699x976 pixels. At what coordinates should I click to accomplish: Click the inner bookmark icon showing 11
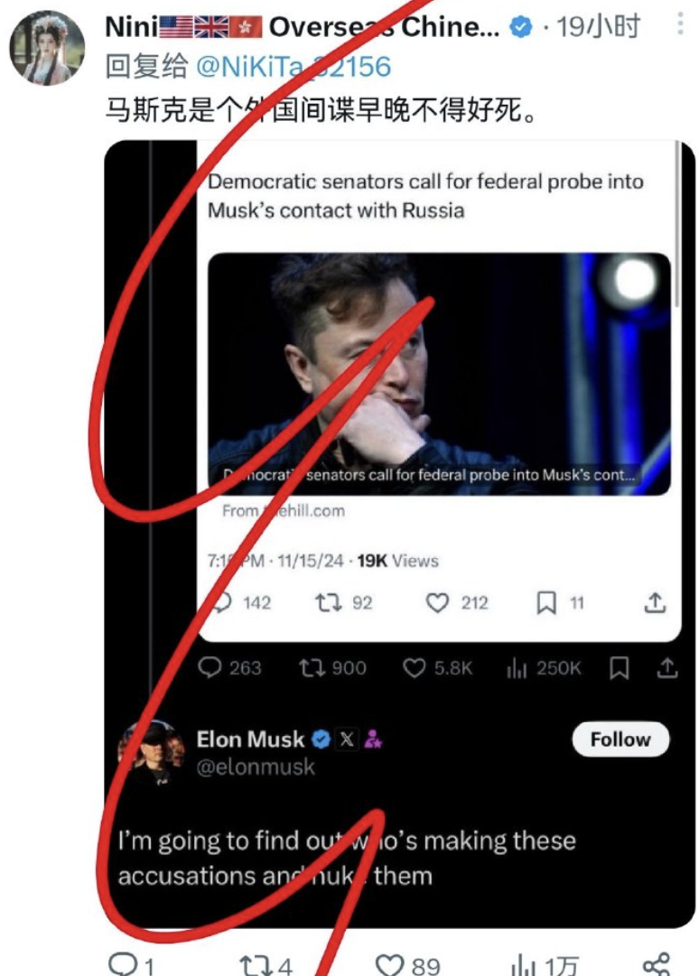point(546,603)
